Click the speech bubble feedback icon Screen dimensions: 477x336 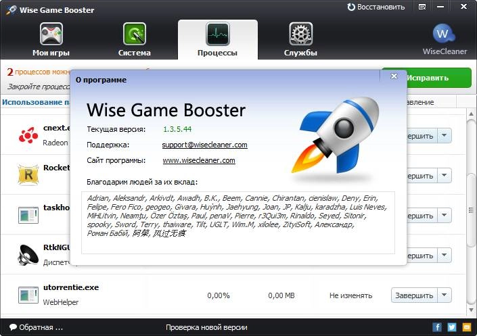point(13,327)
